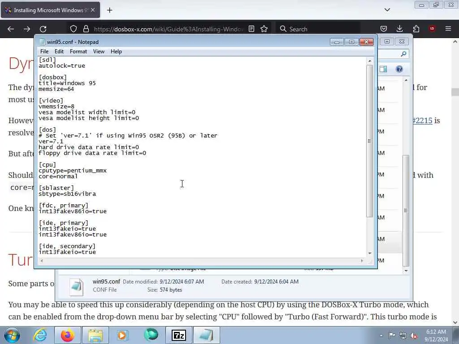459x344 pixels.
Task: Follow the #2215 issue link on the webpage
Action: (x=422, y=120)
